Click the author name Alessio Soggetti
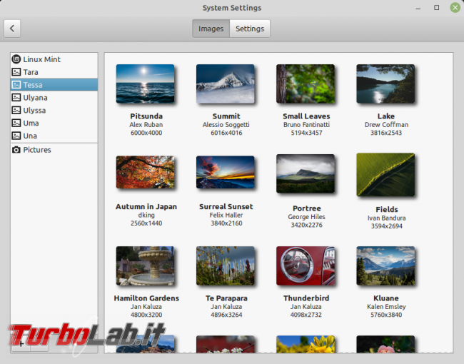Image resolution: width=464 pixels, height=364 pixels. (x=226, y=125)
